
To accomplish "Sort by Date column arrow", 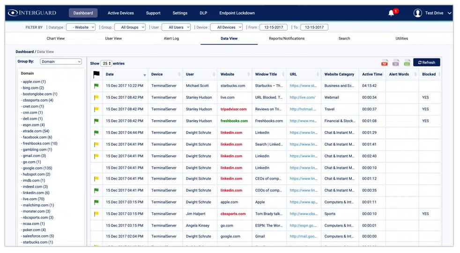I will 145,75.
